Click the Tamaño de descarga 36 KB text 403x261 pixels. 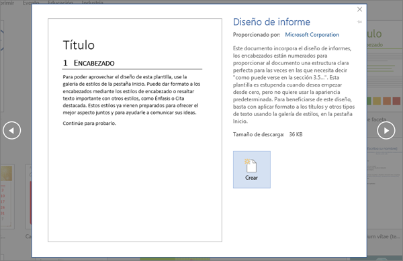267,134
